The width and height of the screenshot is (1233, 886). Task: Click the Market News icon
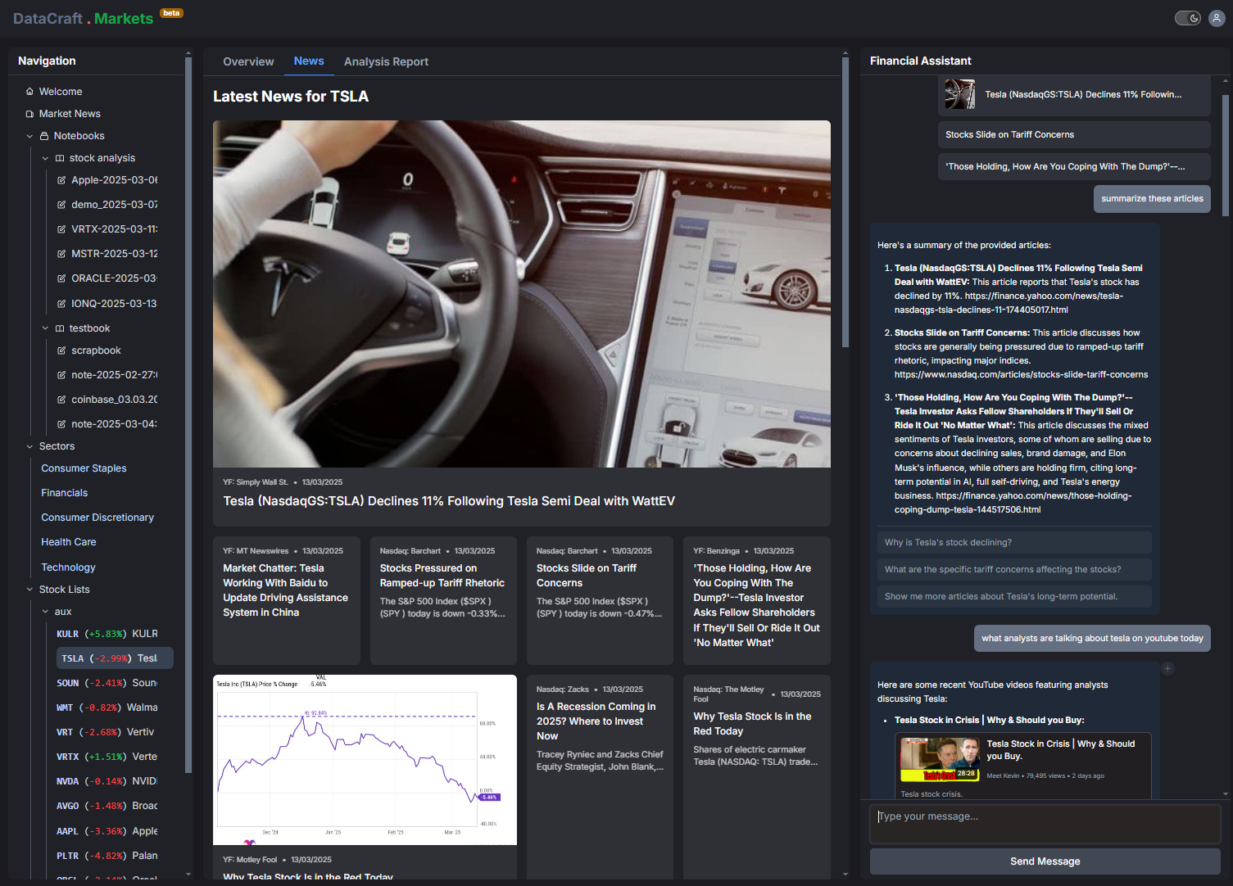(x=29, y=114)
